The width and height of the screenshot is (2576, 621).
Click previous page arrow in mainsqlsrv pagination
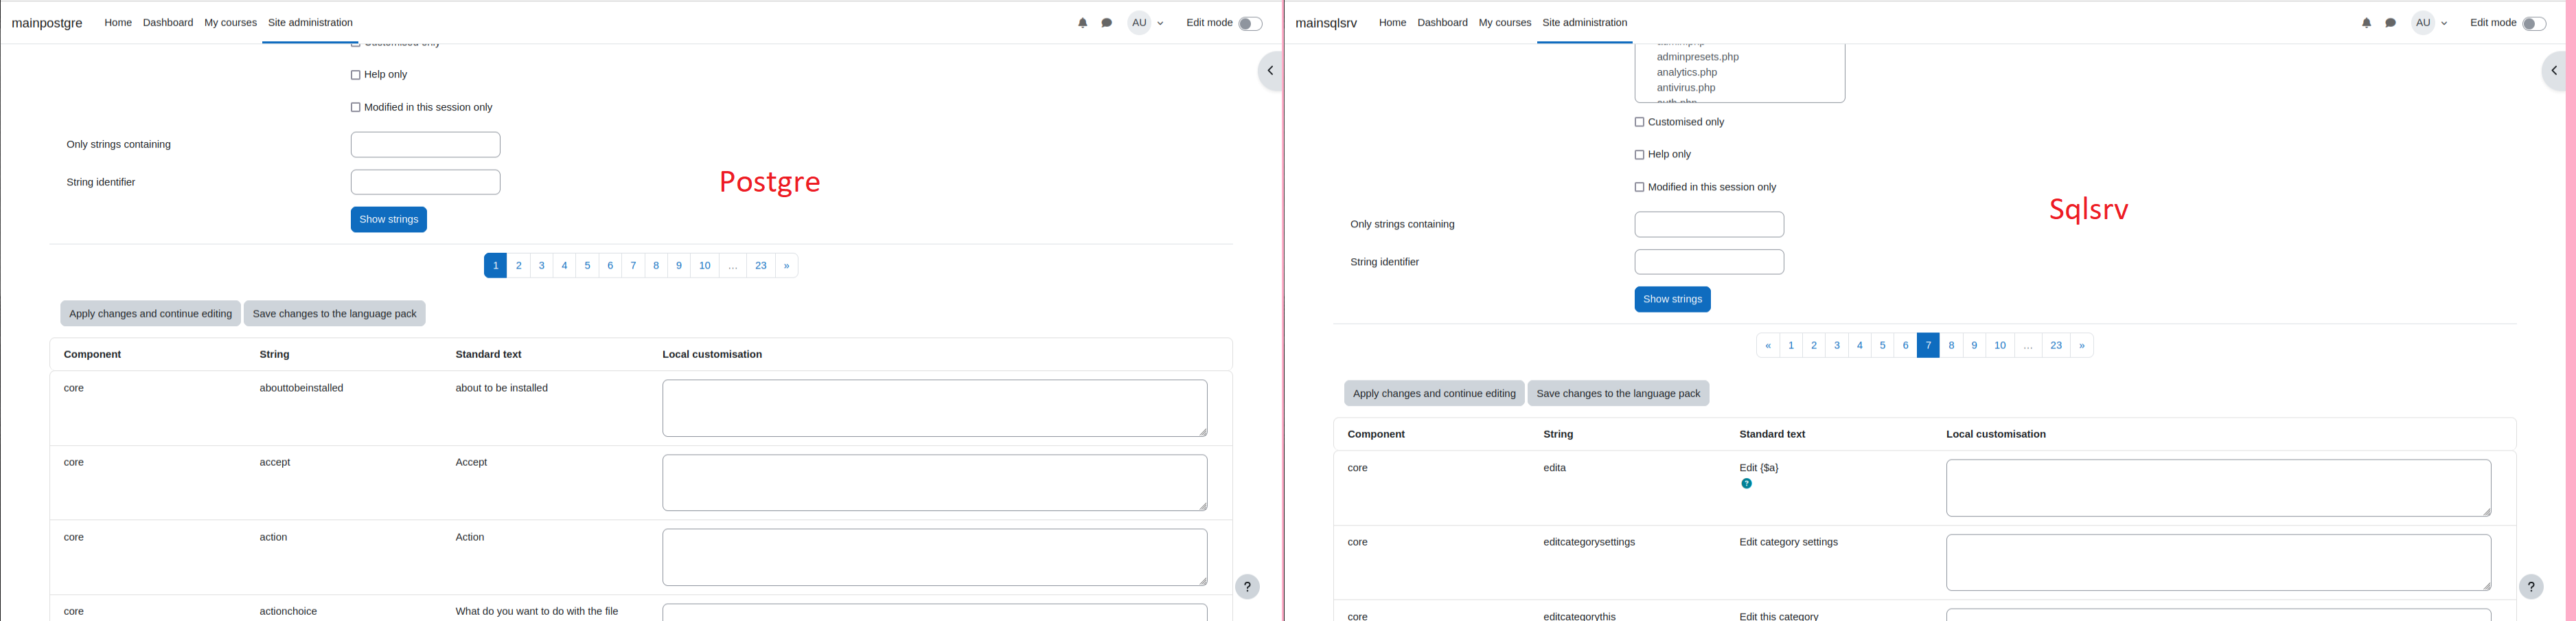(x=1768, y=346)
